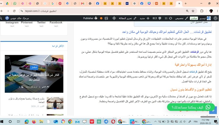Switch to the Google tab
219x125 pixels.
coord(53,4)
